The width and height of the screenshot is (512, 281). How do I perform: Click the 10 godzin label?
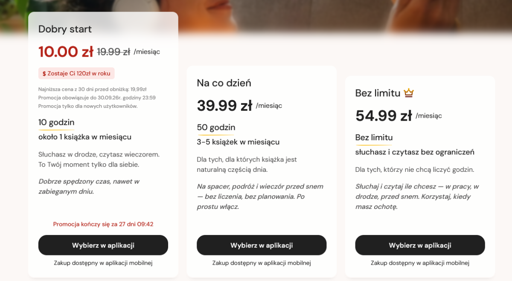(x=56, y=122)
